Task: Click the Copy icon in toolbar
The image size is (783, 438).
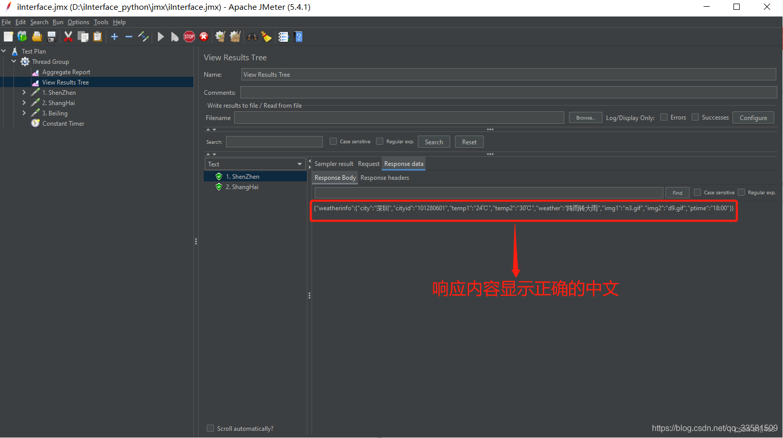Action: [83, 37]
